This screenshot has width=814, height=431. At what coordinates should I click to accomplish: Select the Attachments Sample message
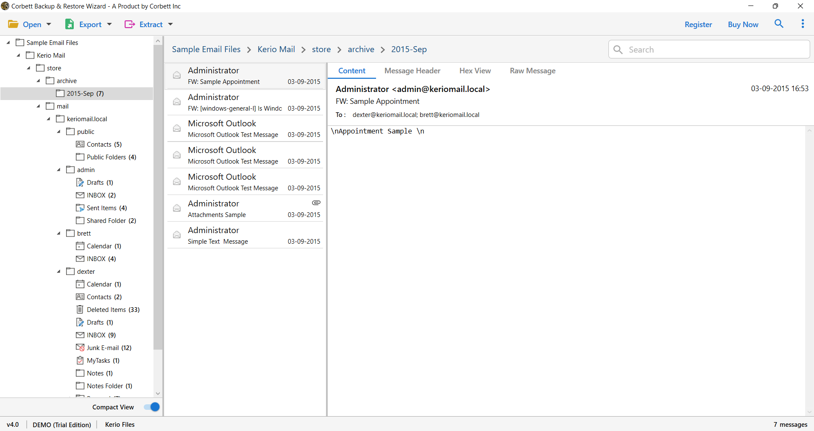click(245, 209)
